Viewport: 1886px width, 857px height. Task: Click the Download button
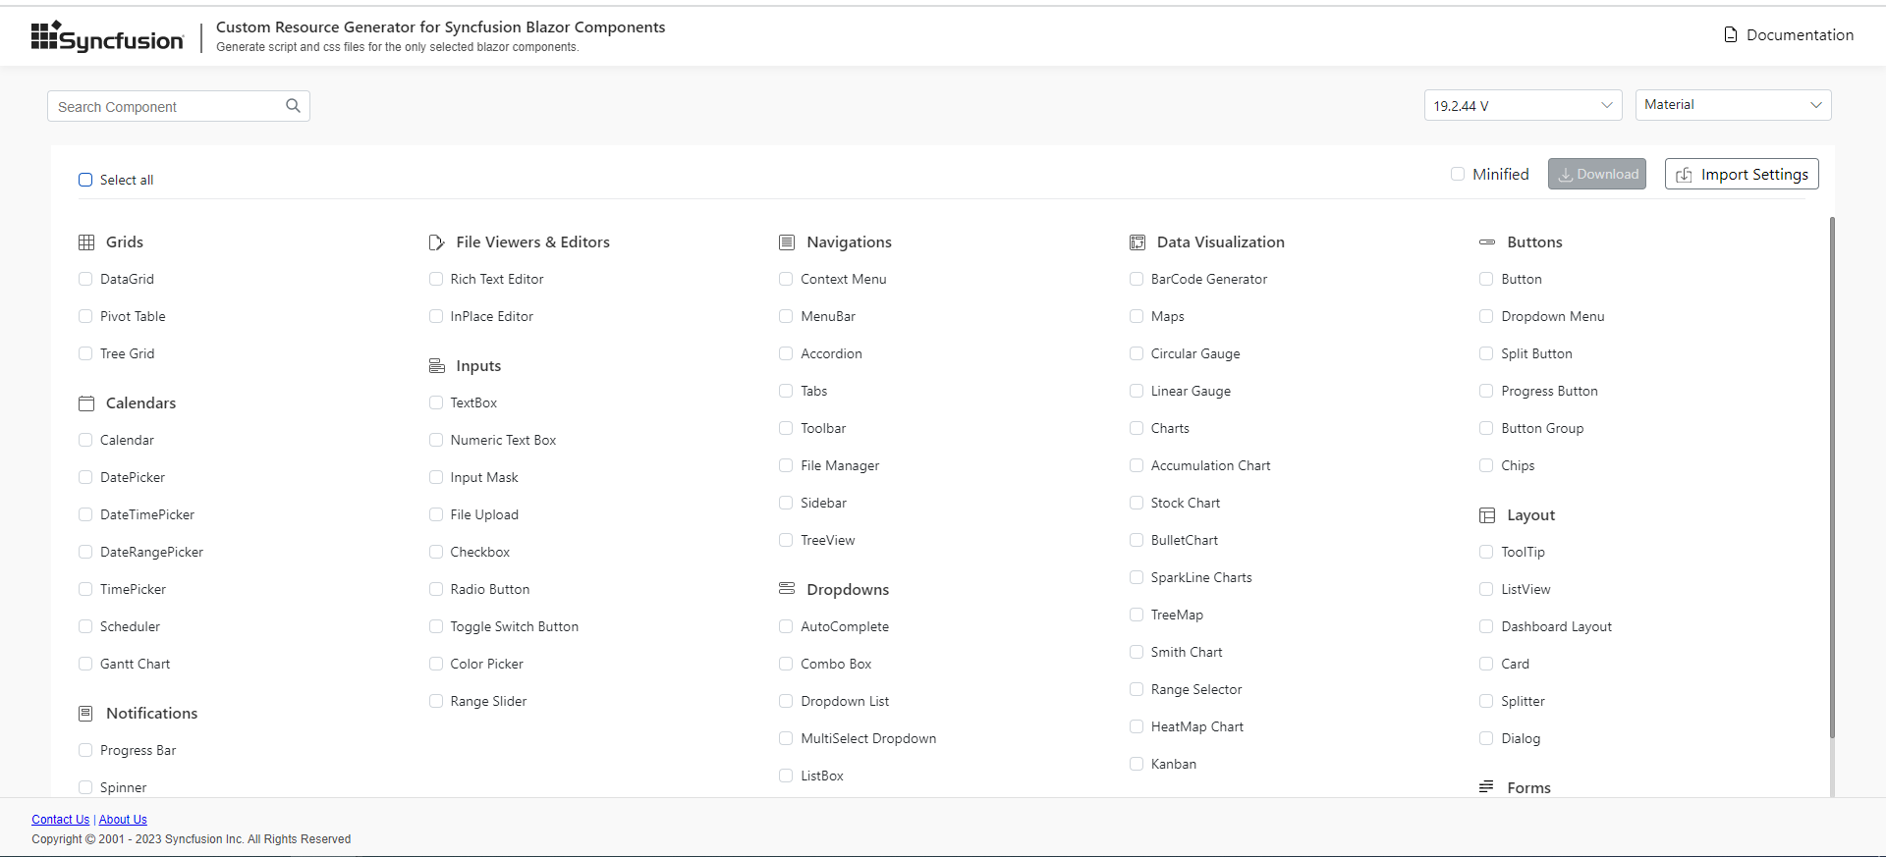coord(1597,174)
